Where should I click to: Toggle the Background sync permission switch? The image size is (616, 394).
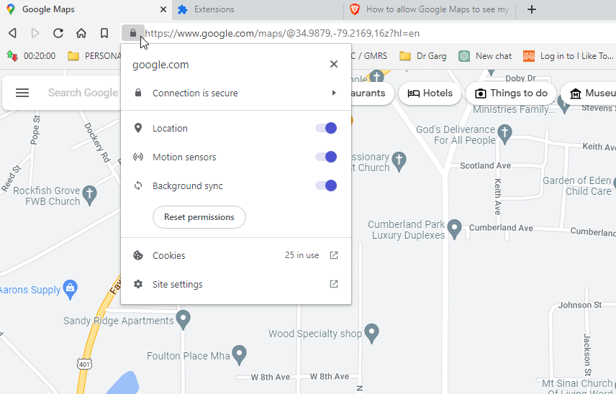coord(326,185)
